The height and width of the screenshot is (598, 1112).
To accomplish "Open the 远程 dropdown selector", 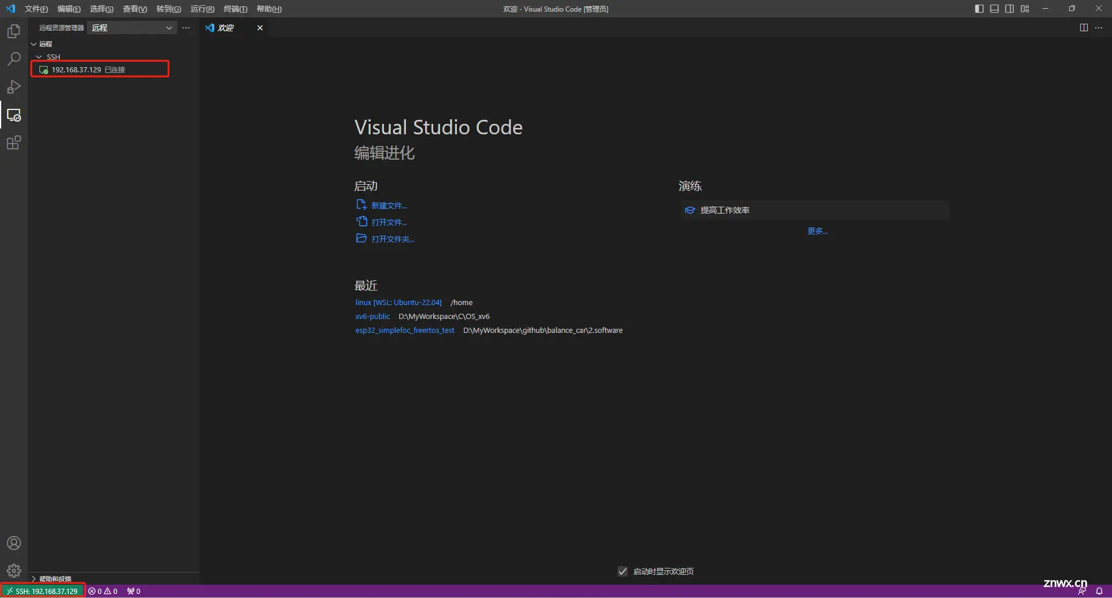I will point(131,28).
